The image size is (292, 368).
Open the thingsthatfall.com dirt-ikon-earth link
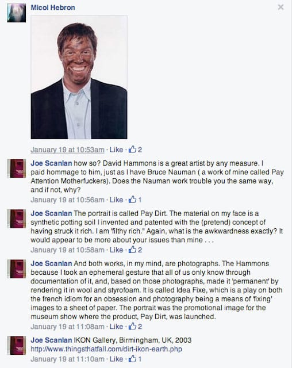[106, 349]
